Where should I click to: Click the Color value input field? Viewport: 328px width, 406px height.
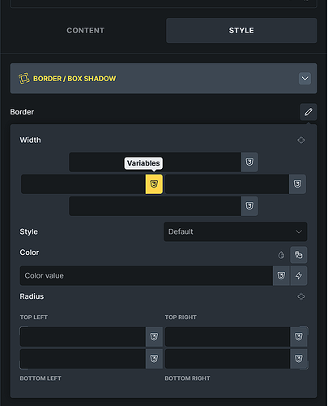click(x=147, y=276)
